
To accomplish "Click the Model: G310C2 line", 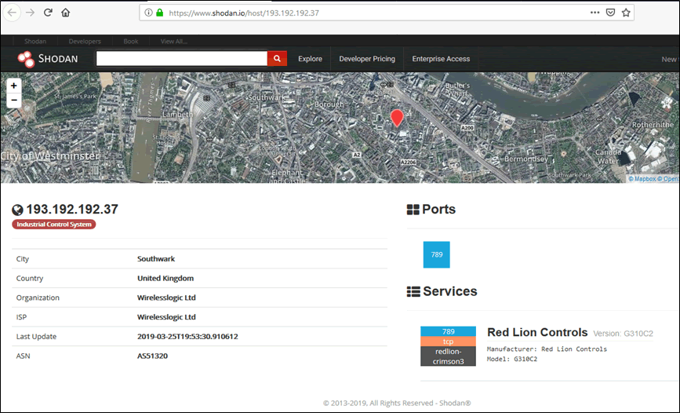I will 511,359.
